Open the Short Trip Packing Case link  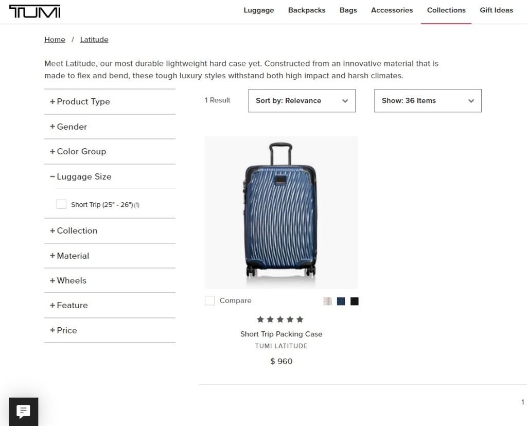point(281,334)
